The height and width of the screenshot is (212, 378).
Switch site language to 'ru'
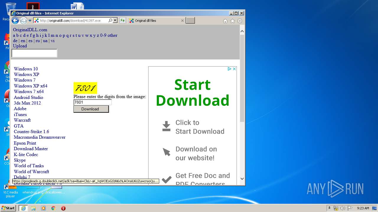click(38, 41)
